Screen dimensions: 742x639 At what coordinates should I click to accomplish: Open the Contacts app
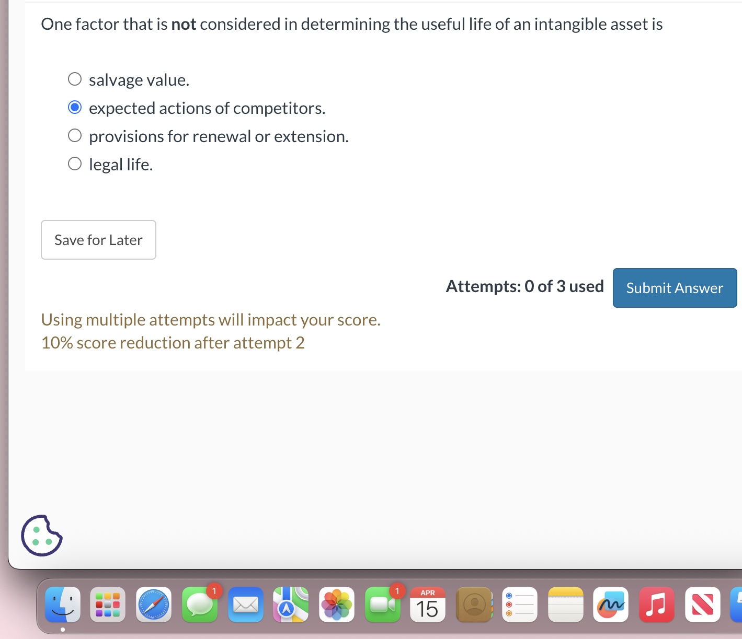[474, 605]
